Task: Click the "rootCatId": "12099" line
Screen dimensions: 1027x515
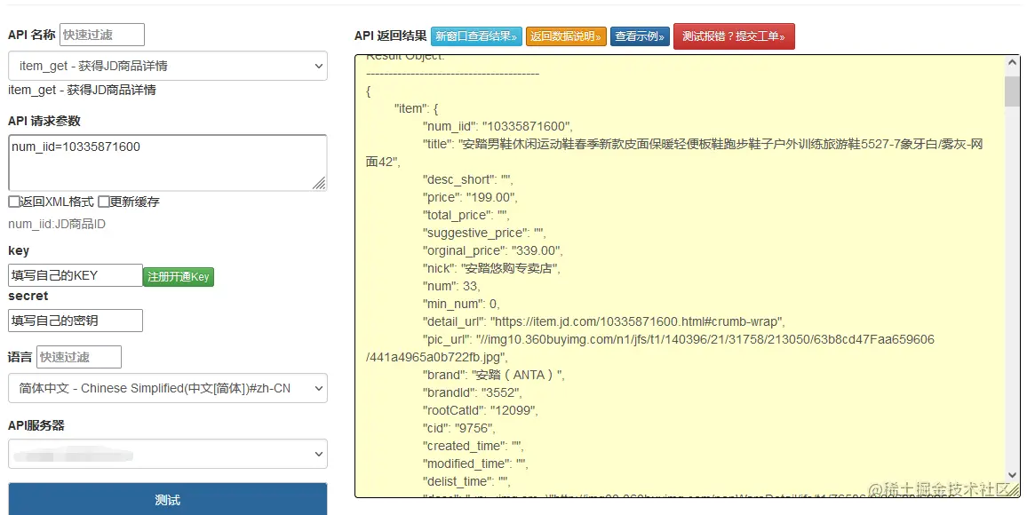Action: click(x=480, y=410)
